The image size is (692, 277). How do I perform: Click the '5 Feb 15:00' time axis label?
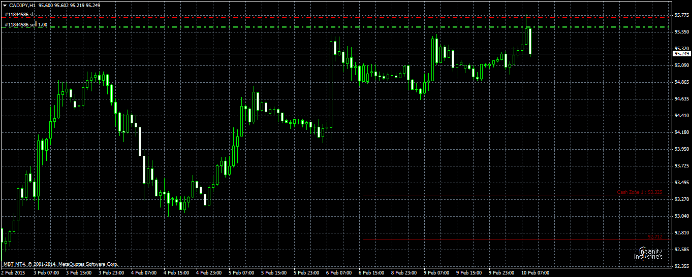(274, 273)
